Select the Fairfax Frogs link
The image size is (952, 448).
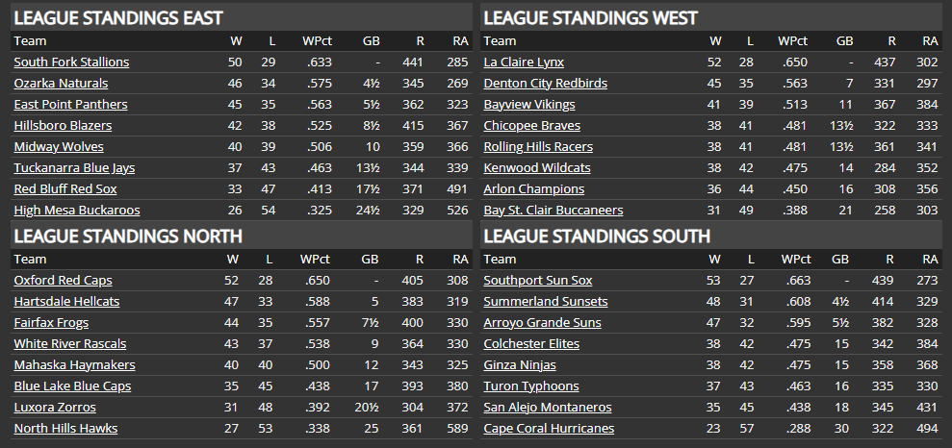click(x=51, y=323)
